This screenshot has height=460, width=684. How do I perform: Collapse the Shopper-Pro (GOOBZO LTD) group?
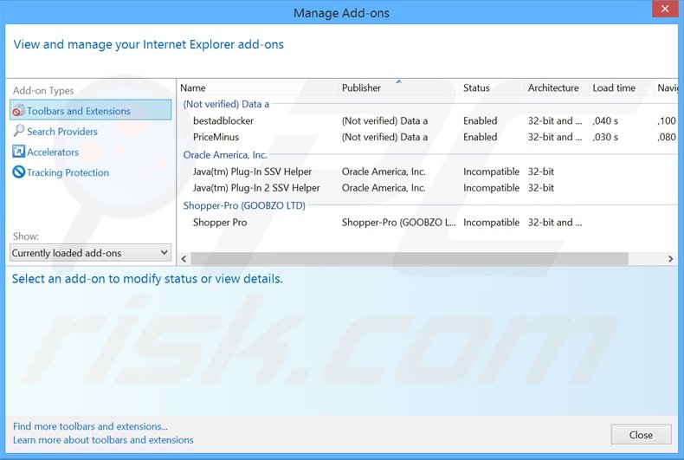coord(244,205)
